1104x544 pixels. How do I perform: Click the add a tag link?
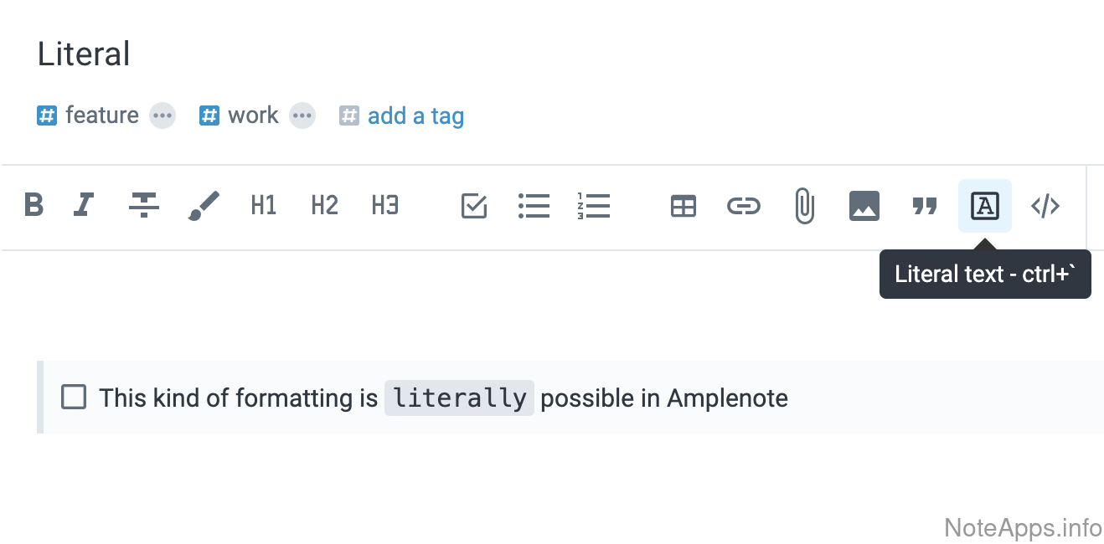[415, 115]
